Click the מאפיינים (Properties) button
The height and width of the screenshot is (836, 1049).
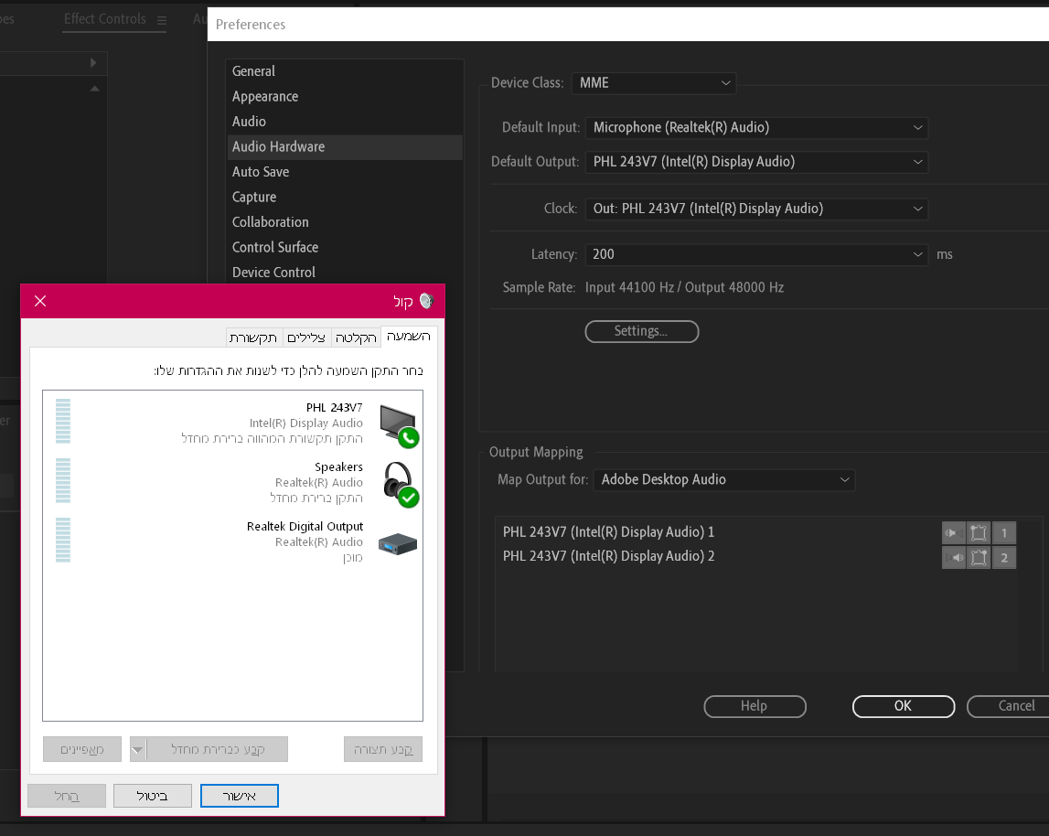pyautogui.click(x=82, y=749)
